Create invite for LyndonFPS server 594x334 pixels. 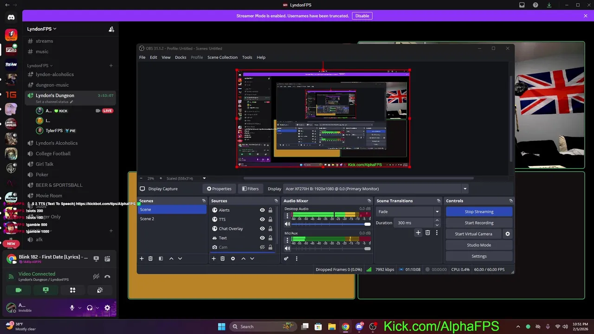point(111,29)
